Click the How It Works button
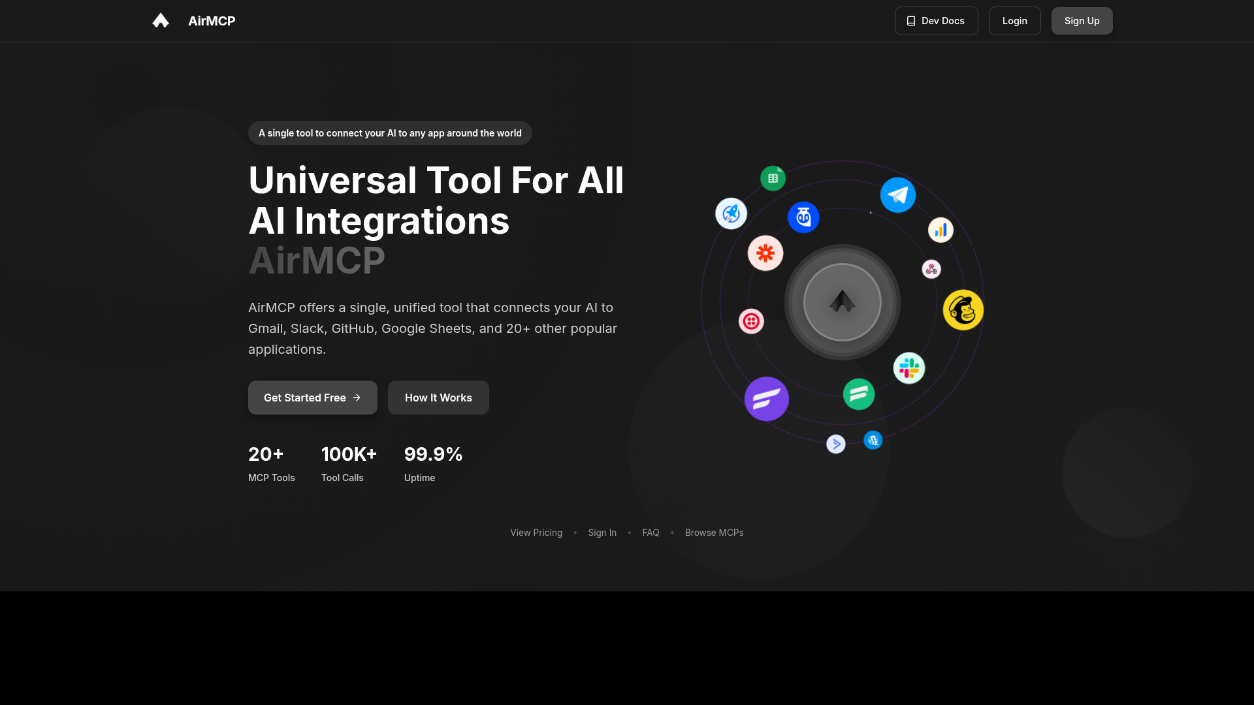This screenshot has width=1254, height=705. pyautogui.click(x=438, y=398)
